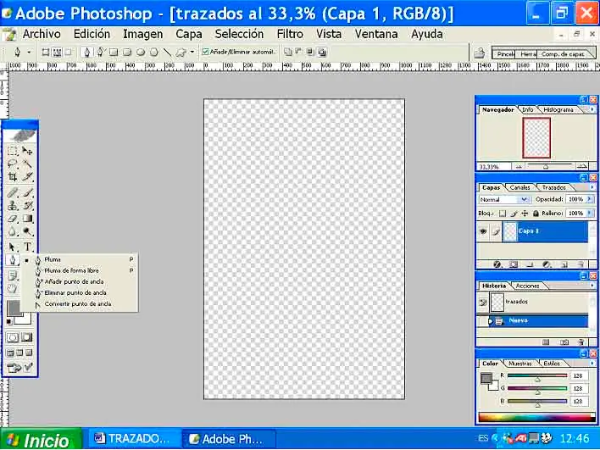Select the Eraser tool
Screen dimensions: 600x450
pyautogui.click(x=13, y=219)
